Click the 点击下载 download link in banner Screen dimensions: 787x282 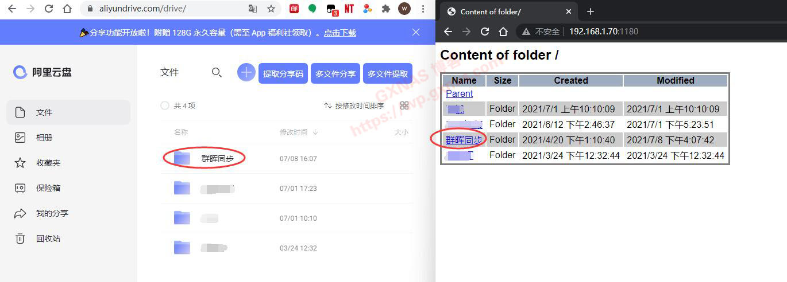[340, 33]
